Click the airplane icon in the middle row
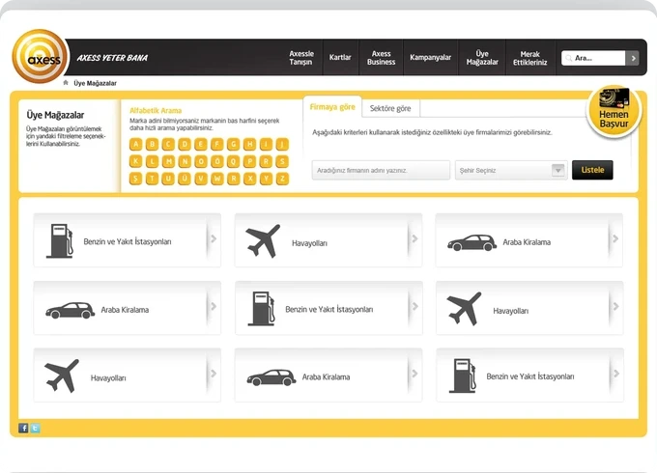The height and width of the screenshot is (473, 657). (x=464, y=309)
